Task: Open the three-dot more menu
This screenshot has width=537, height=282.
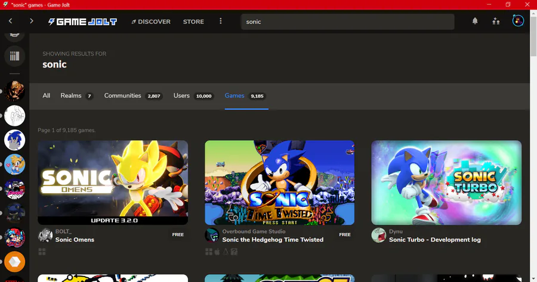Action: click(x=221, y=21)
